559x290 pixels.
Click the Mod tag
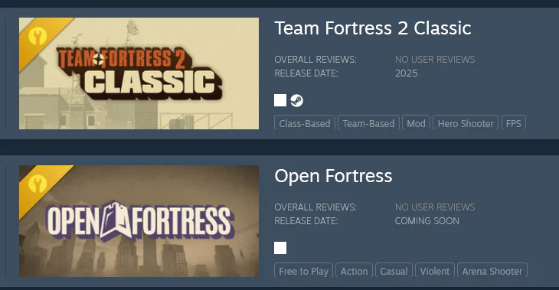point(416,123)
